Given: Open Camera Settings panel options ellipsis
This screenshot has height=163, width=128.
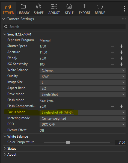Looking at the screenshot, I should pos(124,19).
